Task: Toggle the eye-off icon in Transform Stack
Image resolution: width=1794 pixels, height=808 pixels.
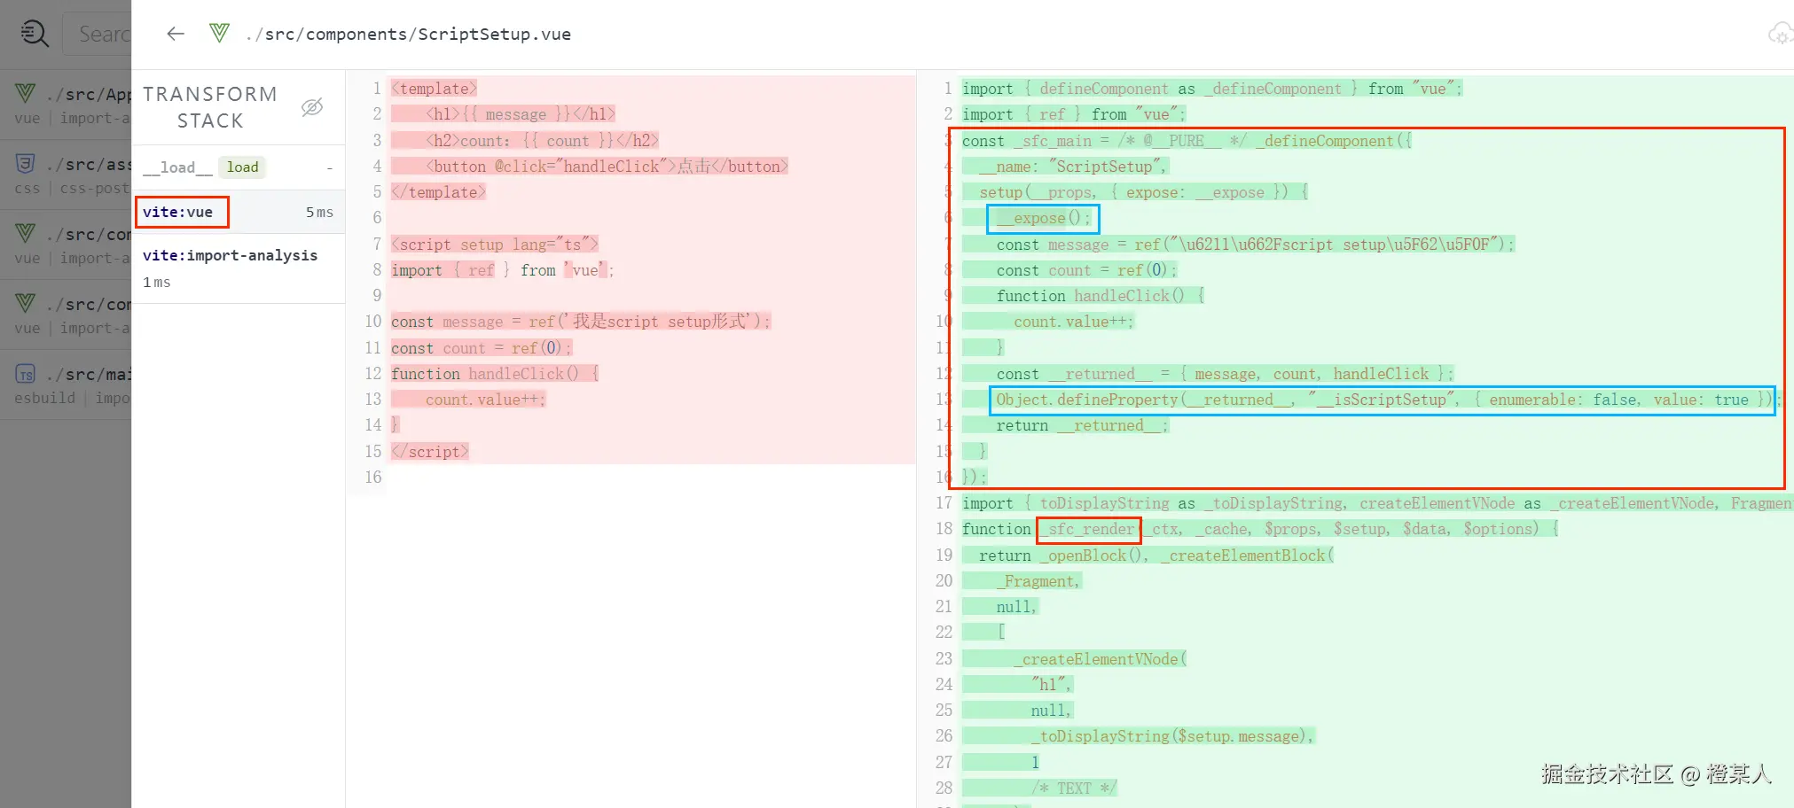Action: pyautogui.click(x=312, y=107)
